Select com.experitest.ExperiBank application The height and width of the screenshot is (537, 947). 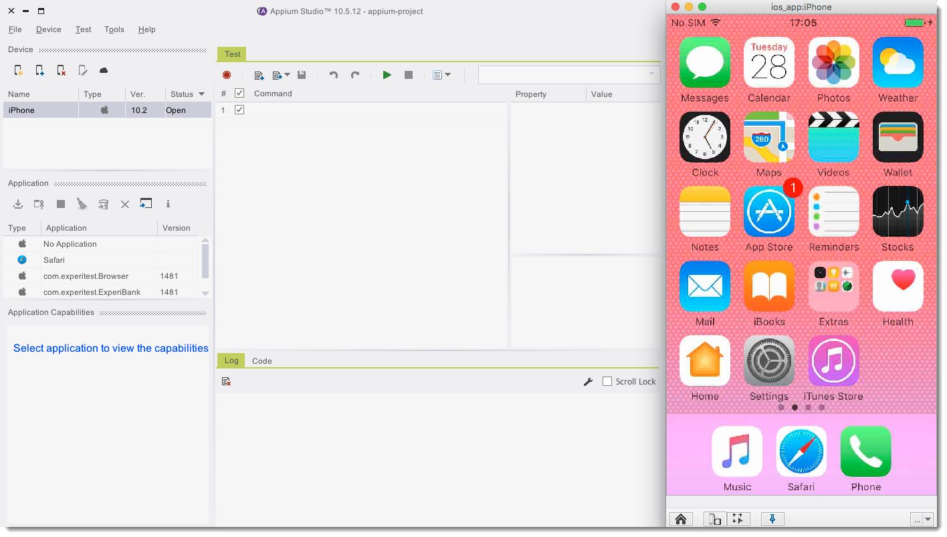(101, 292)
